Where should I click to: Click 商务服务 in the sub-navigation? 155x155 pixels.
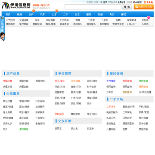click(x=91, y=24)
